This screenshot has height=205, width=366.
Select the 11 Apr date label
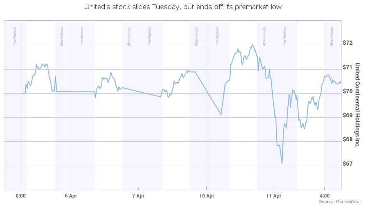point(274,196)
